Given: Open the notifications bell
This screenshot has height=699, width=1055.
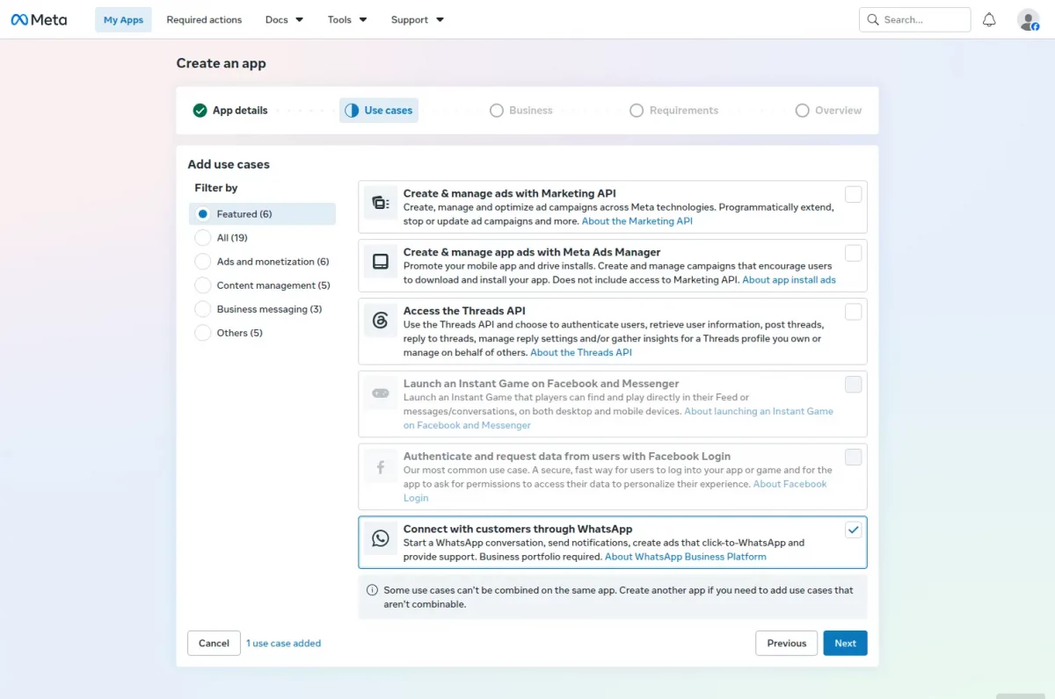Looking at the screenshot, I should pyautogui.click(x=989, y=19).
